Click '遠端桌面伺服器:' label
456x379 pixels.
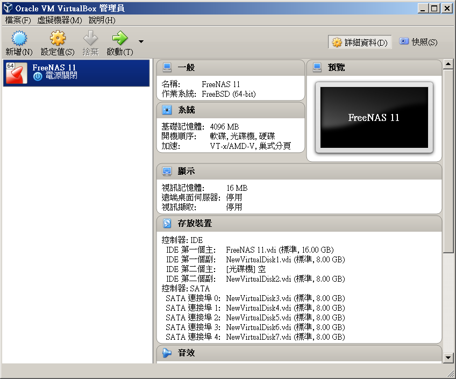(x=191, y=198)
